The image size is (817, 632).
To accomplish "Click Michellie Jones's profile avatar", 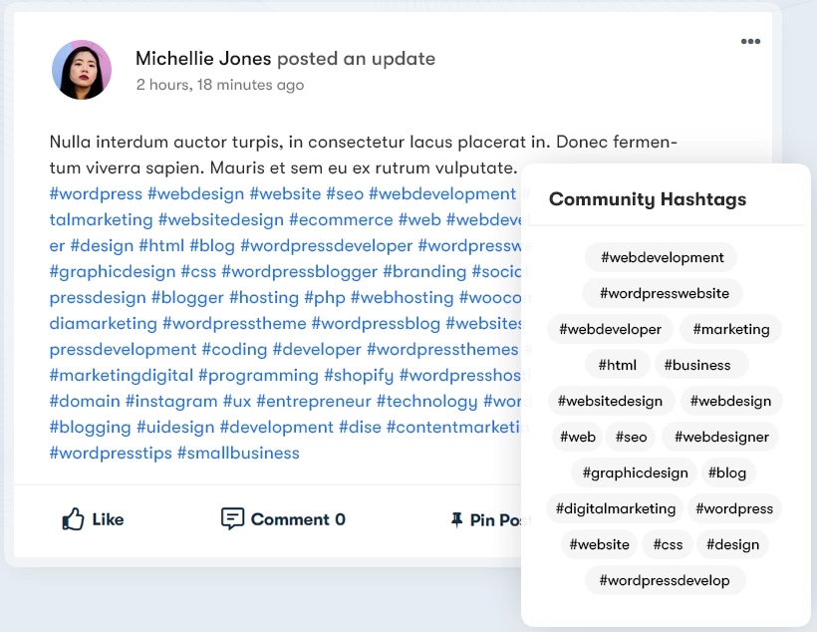I will click(x=82, y=70).
